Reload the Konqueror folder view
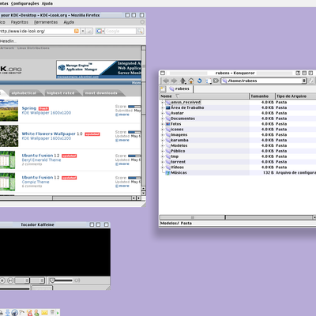The image size is (316, 316). coord(199,81)
